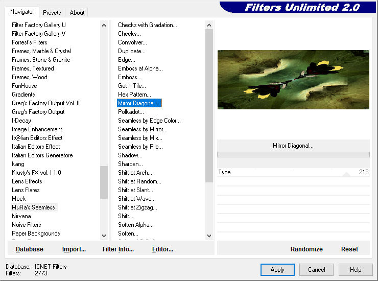This screenshot has width=378, height=281.
Task: Choose Seamless by Edge Color... filter
Action: pos(149,121)
